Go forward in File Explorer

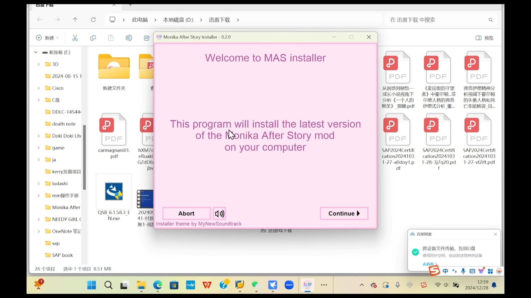pos(57,20)
